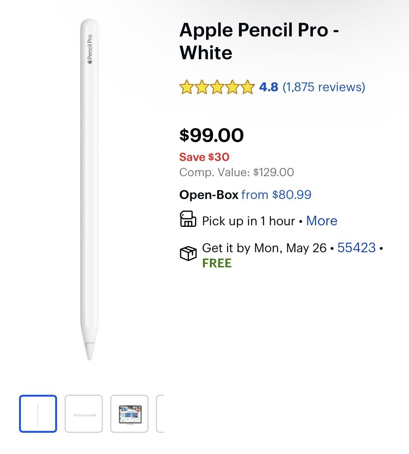The height and width of the screenshot is (454, 409).
Task: Select the first vertical pencil thumbnail
Action: click(x=38, y=413)
